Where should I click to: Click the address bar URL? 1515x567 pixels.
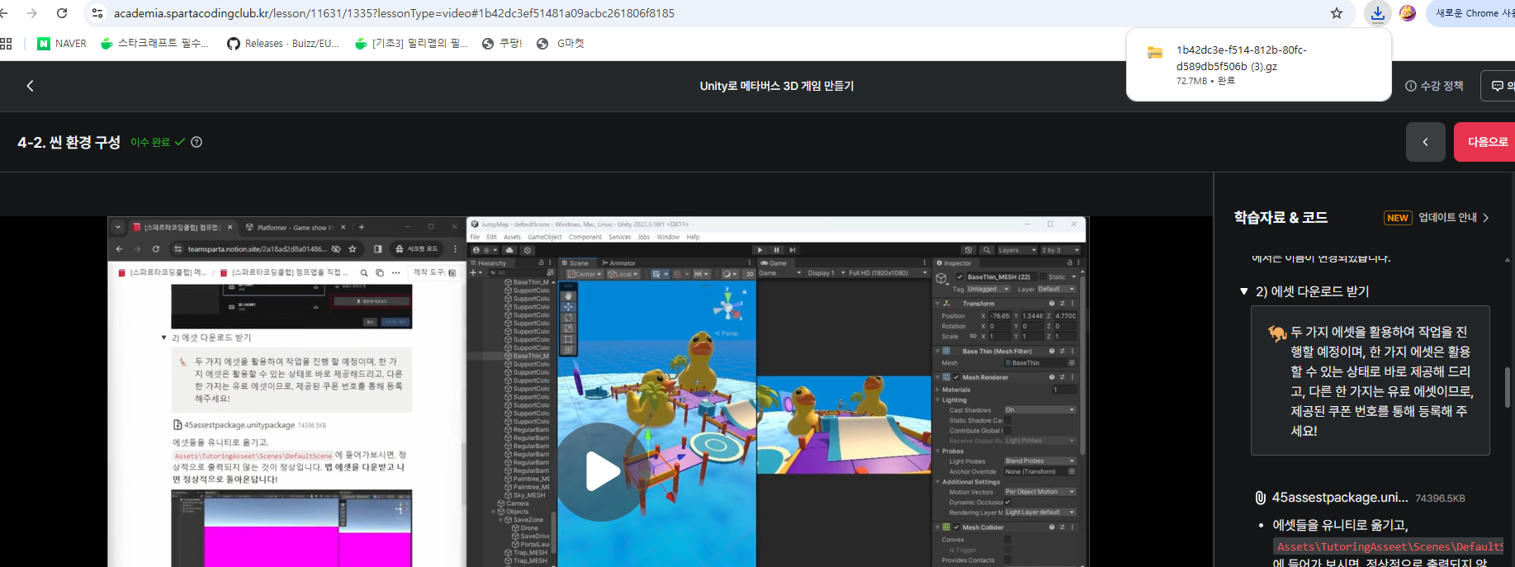pyautogui.click(x=394, y=13)
